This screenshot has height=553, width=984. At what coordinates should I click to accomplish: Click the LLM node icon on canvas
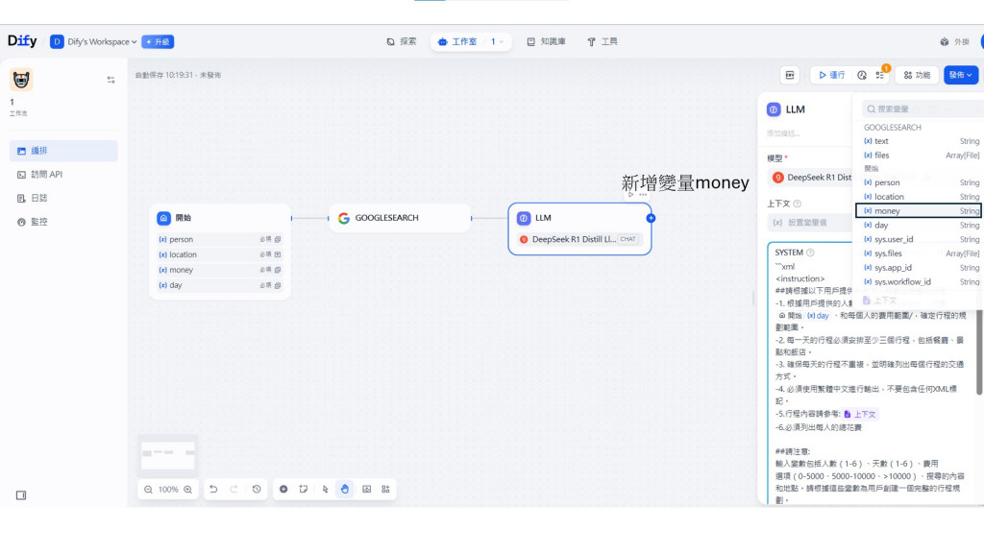point(524,218)
